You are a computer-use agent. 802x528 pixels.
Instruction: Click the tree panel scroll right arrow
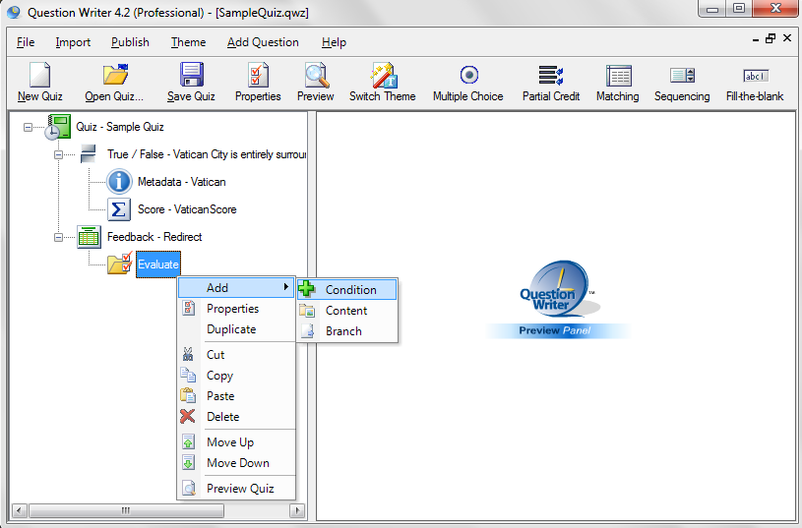(x=297, y=510)
